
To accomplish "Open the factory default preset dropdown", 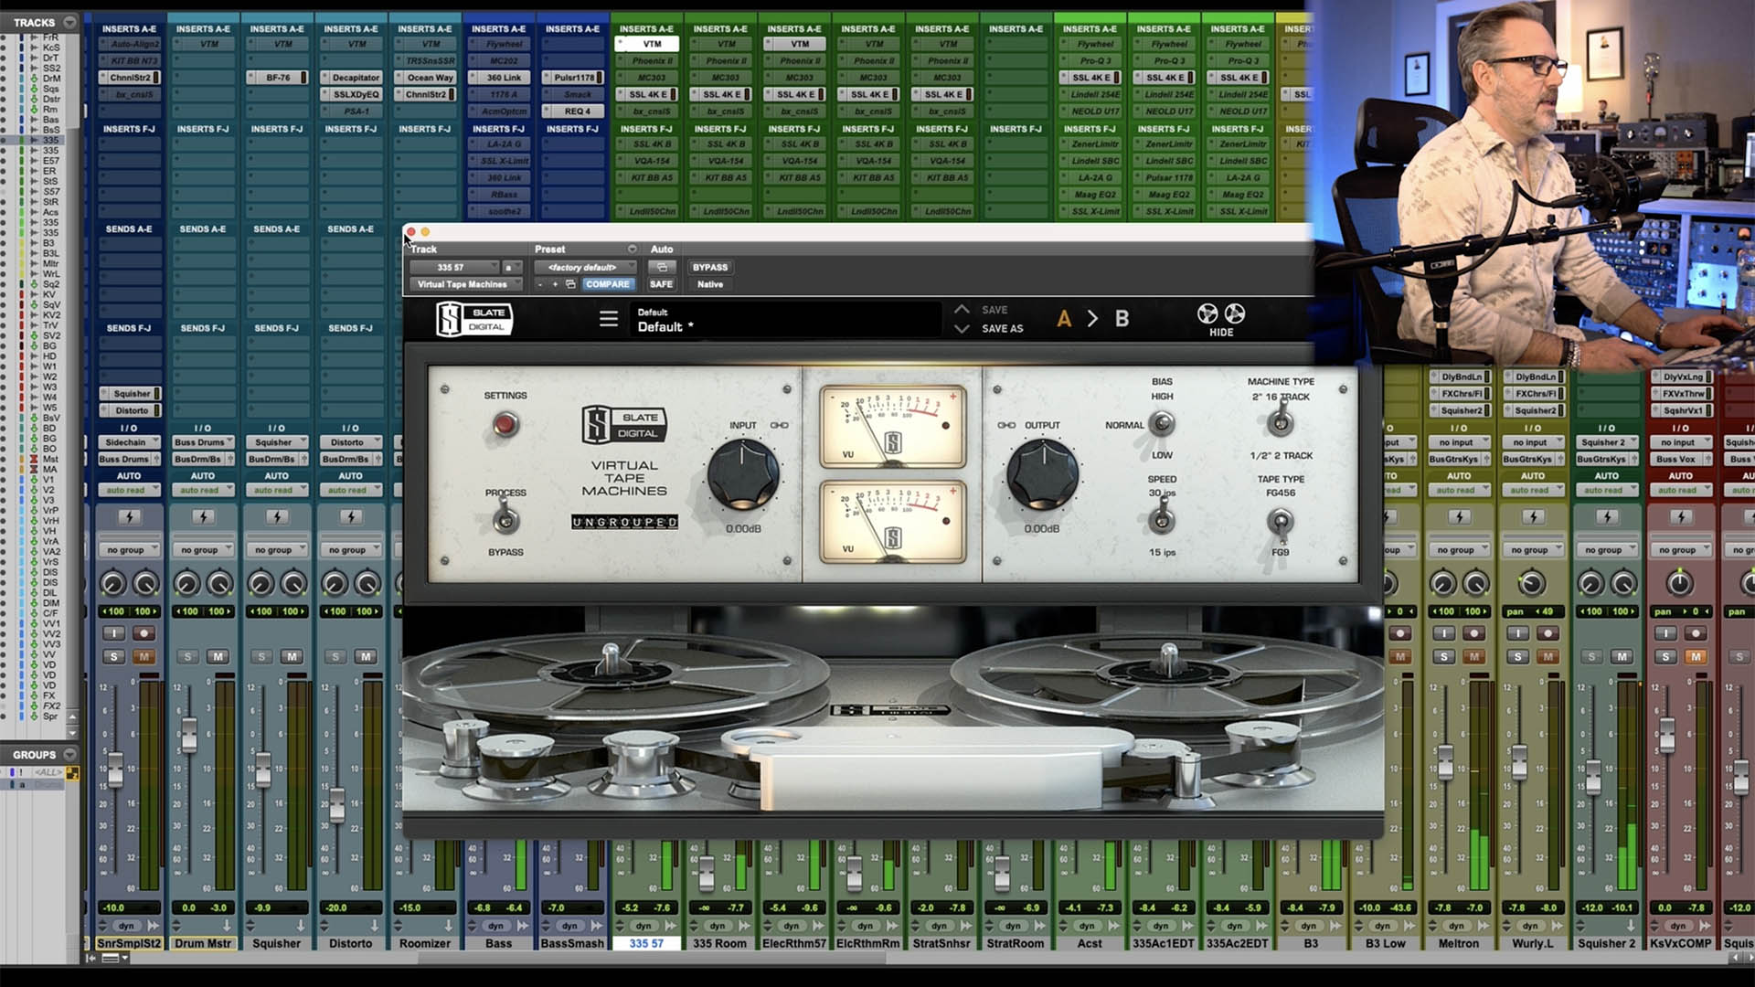I will pos(586,267).
